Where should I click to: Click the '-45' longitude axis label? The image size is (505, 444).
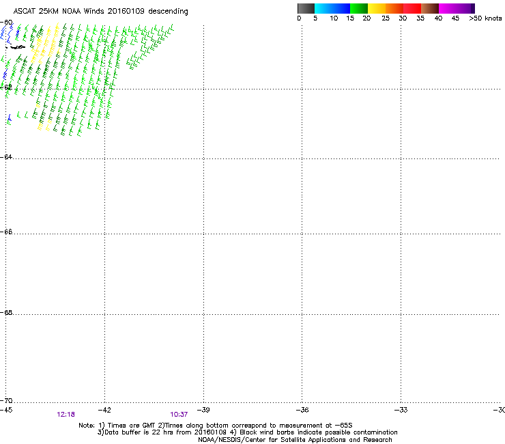coord(6,410)
